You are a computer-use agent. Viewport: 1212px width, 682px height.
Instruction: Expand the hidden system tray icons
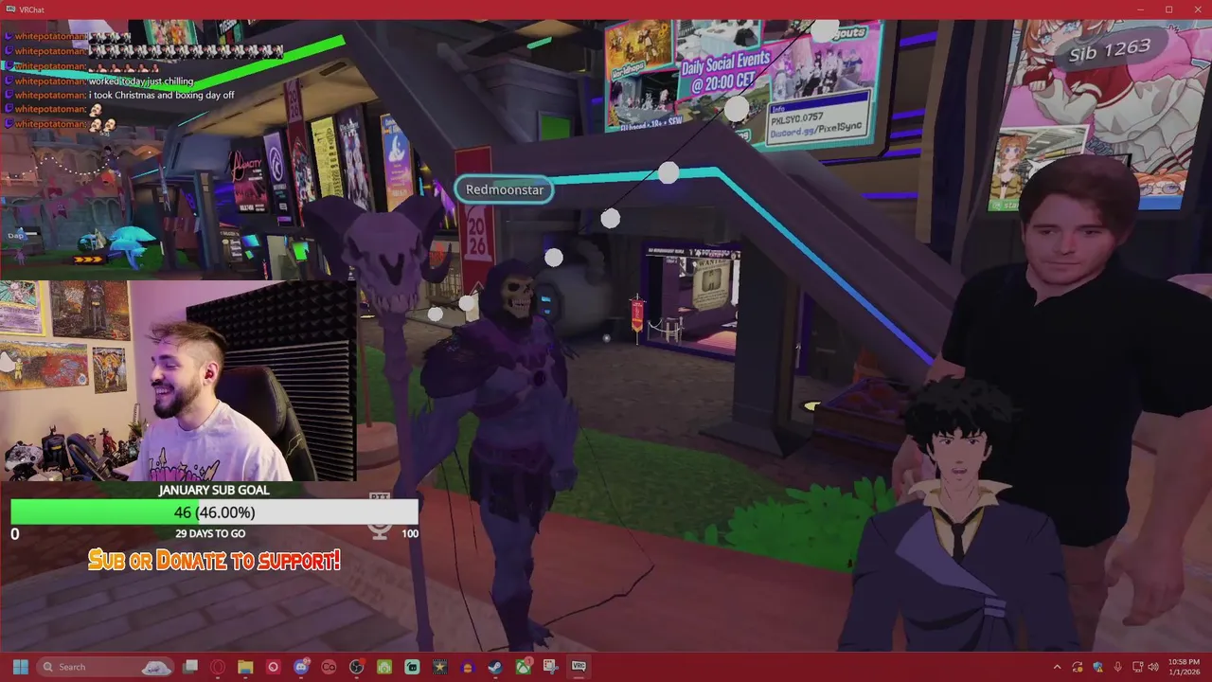click(1057, 667)
